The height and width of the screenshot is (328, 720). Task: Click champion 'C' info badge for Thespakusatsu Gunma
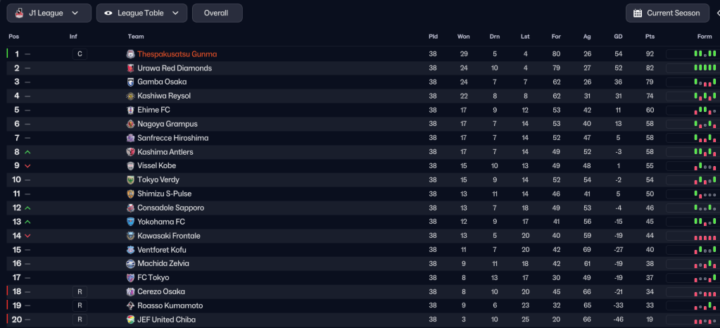pyautogui.click(x=80, y=54)
